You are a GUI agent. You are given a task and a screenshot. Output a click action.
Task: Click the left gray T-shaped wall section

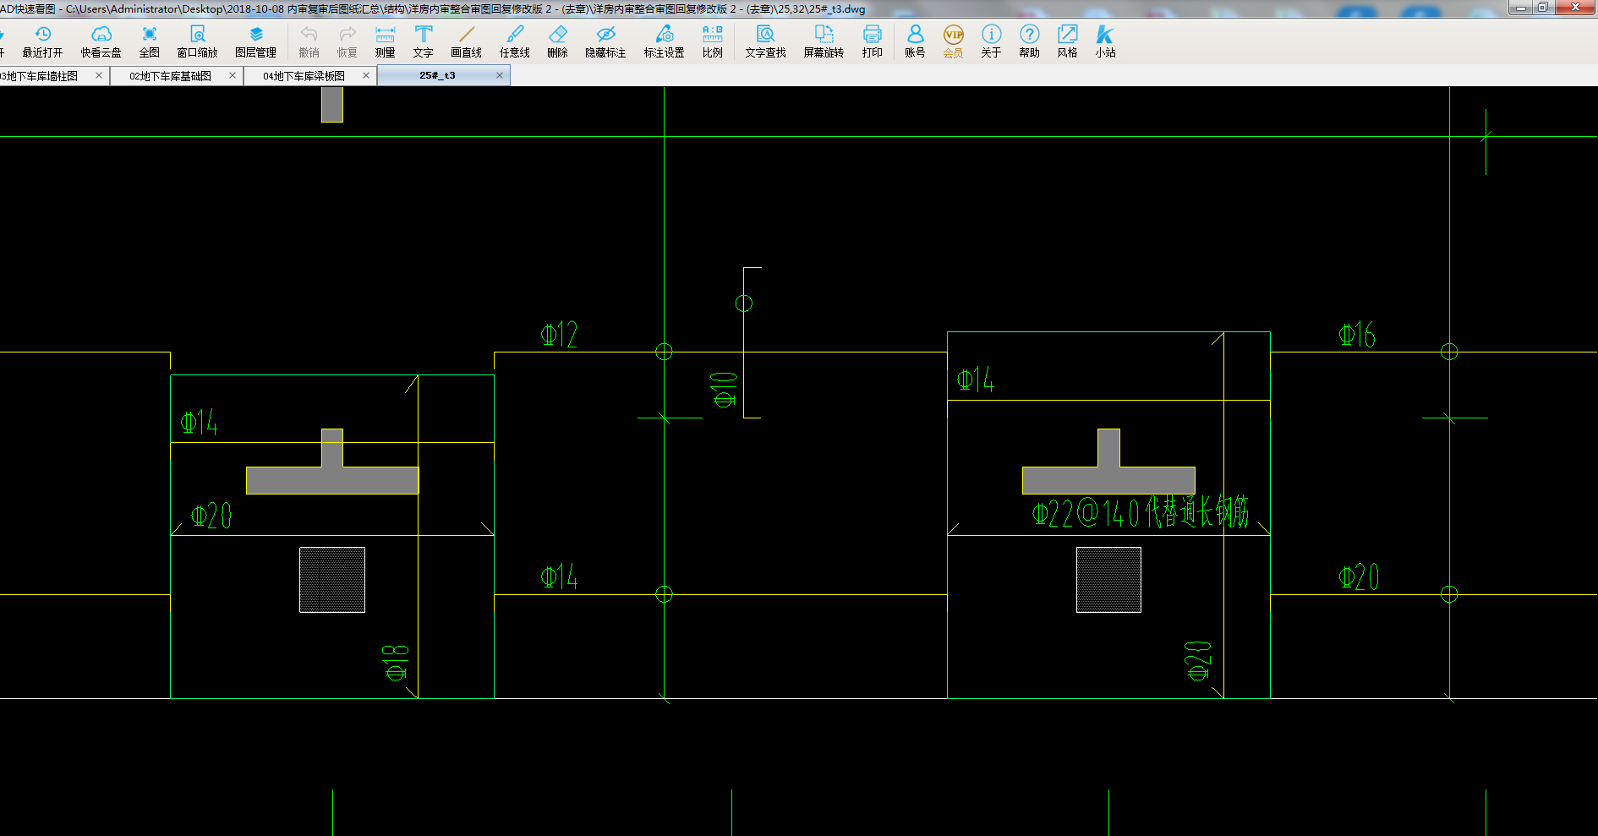(x=332, y=479)
